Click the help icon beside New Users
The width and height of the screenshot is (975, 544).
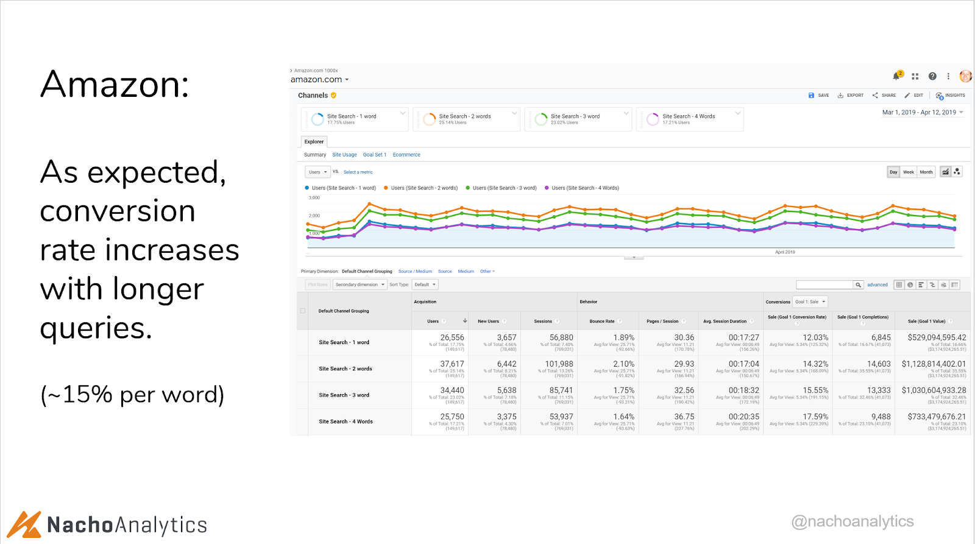click(505, 321)
